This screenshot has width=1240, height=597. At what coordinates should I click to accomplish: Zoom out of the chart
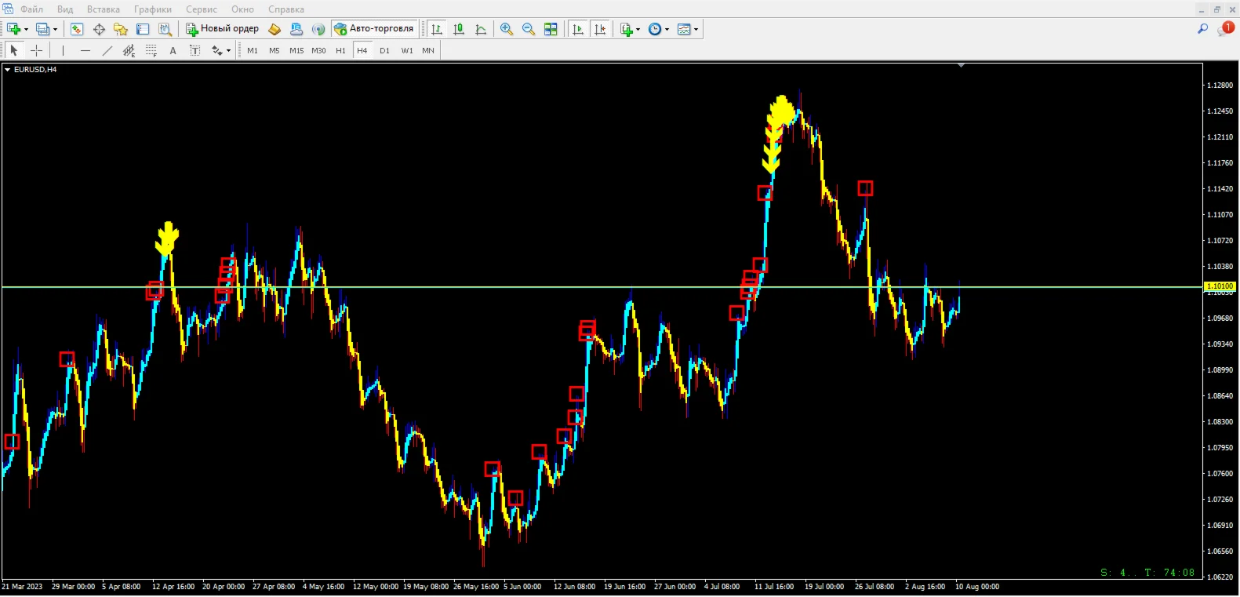529,29
